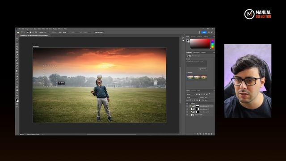286x161 pixels.
Task: Select the Eyedropper tool
Action: coord(17,55)
